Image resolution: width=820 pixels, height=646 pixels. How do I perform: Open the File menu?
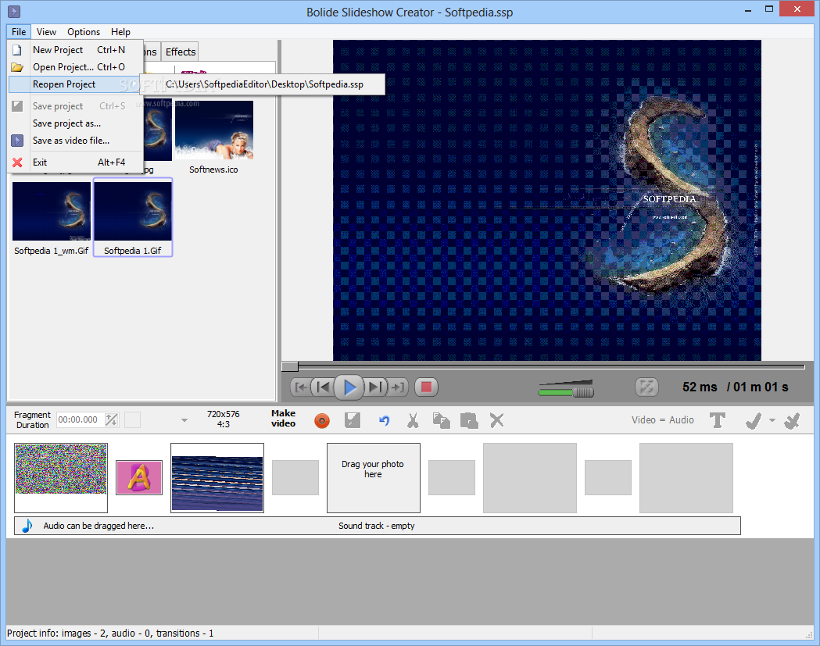pos(19,32)
